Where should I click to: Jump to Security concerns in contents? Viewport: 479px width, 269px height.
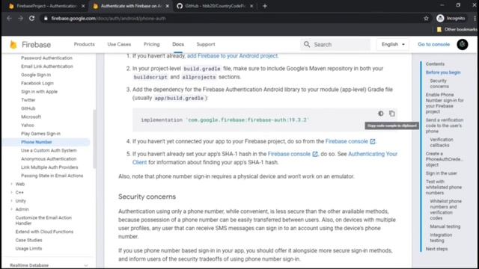pos(439,84)
